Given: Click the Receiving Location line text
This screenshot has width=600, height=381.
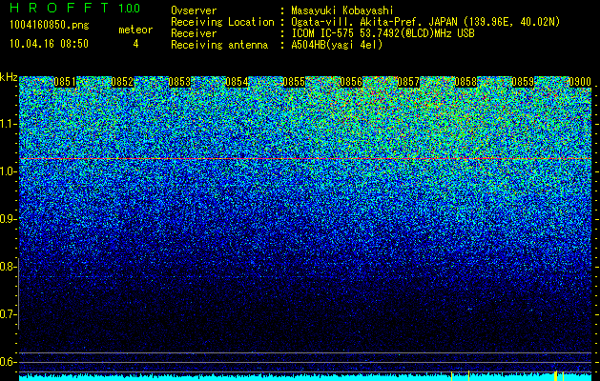Looking at the screenshot, I should pyautogui.click(x=365, y=22).
